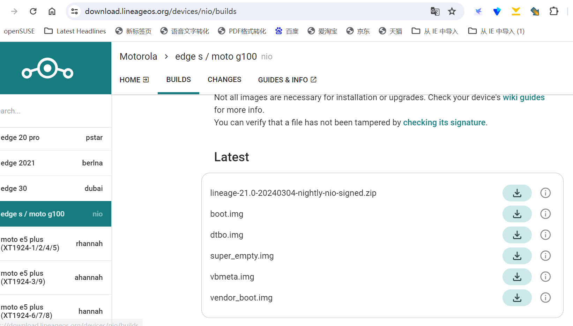The width and height of the screenshot is (573, 326).
Task: Download the dtbo.img file
Action: point(517,235)
